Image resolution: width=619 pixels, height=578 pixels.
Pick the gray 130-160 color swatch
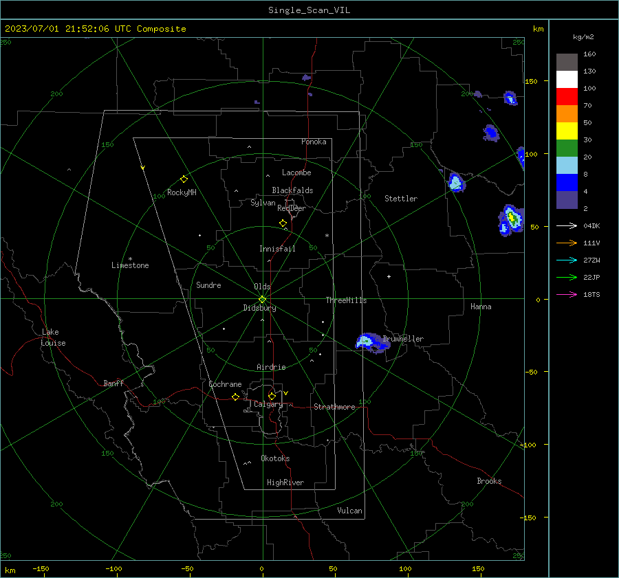[x=567, y=63]
